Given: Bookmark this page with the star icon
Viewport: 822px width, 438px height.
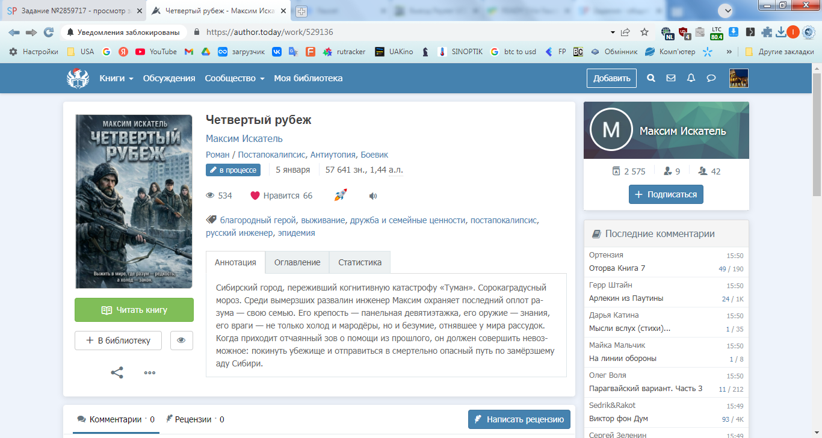Looking at the screenshot, I should click(x=644, y=32).
